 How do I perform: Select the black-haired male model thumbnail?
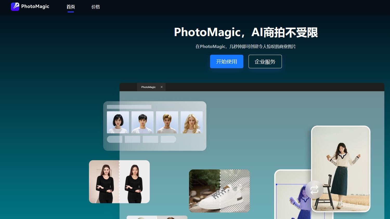pyautogui.click(x=142, y=122)
